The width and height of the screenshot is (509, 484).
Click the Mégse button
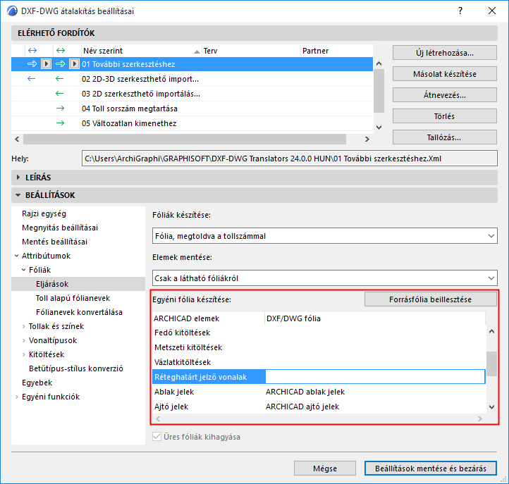click(324, 468)
